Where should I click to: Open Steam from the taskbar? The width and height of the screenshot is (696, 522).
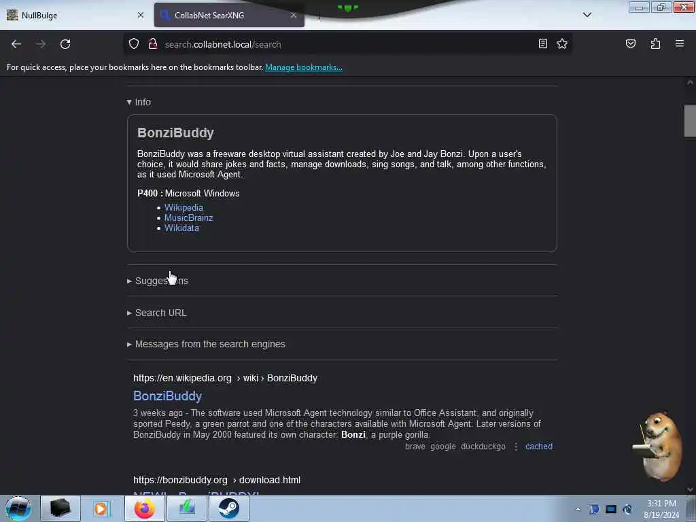click(228, 508)
